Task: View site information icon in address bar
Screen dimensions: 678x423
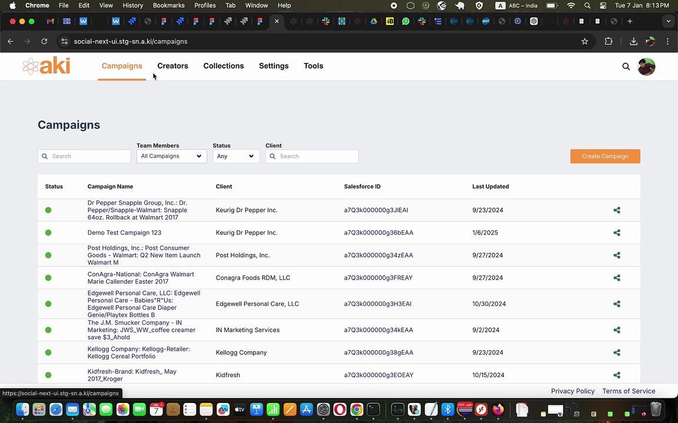Action: click(64, 42)
